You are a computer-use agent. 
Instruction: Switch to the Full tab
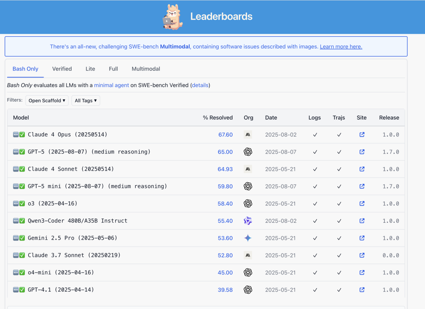(x=113, y=69)
